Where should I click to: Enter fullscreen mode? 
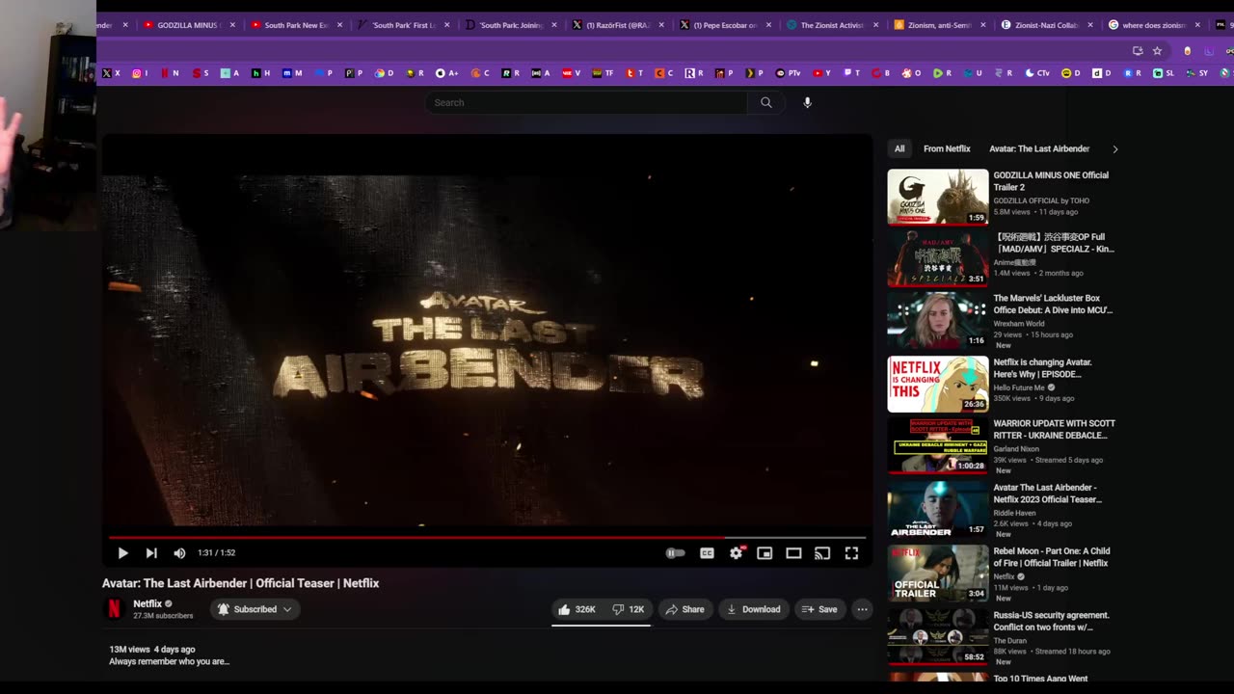(x=851, y=553)
